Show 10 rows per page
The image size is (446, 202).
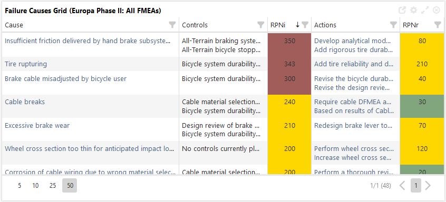(35, 186)
